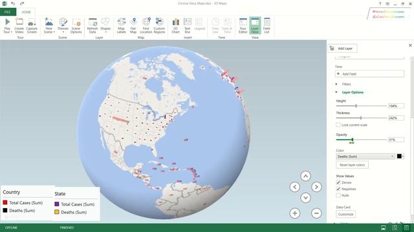Viewport: 414px width, 232px height.
Task: Click the Opacity slider handle
Action: [x=352, y=140]
